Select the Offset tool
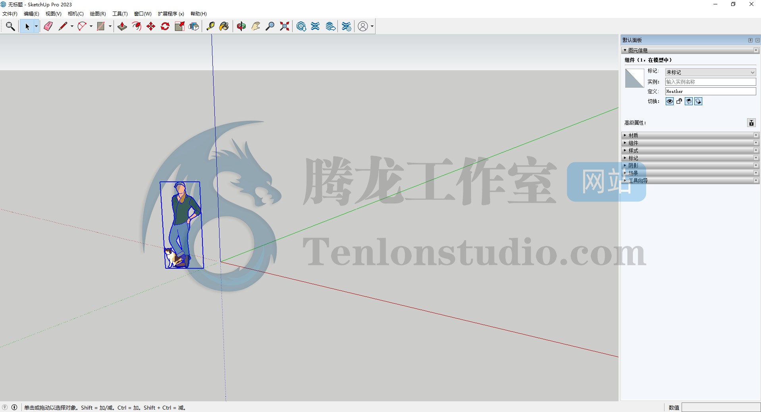This screenshot has width=761, height=412. click(x=137, y=26)
